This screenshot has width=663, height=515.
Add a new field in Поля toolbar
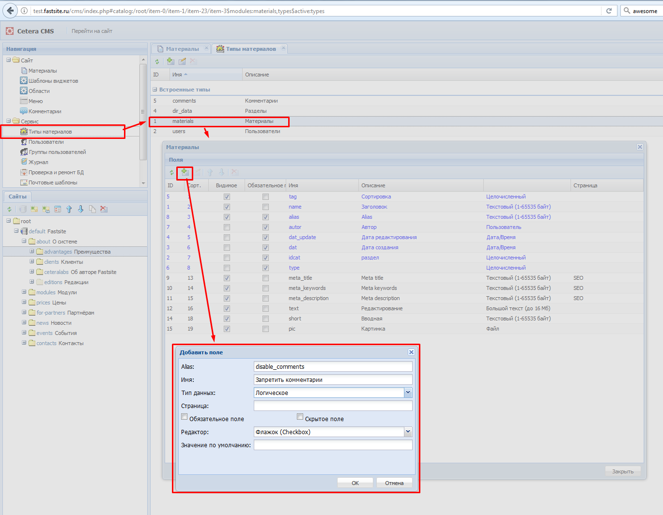[x=185, y=172]
